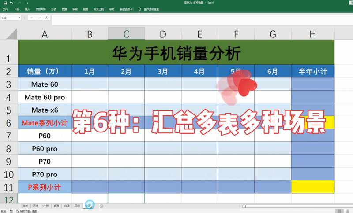353x213 pixels.
Task: Select column D header
Action: 163,34
